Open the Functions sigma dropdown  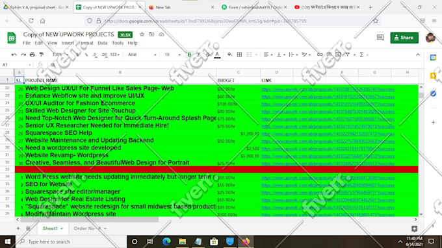[363, 55]
